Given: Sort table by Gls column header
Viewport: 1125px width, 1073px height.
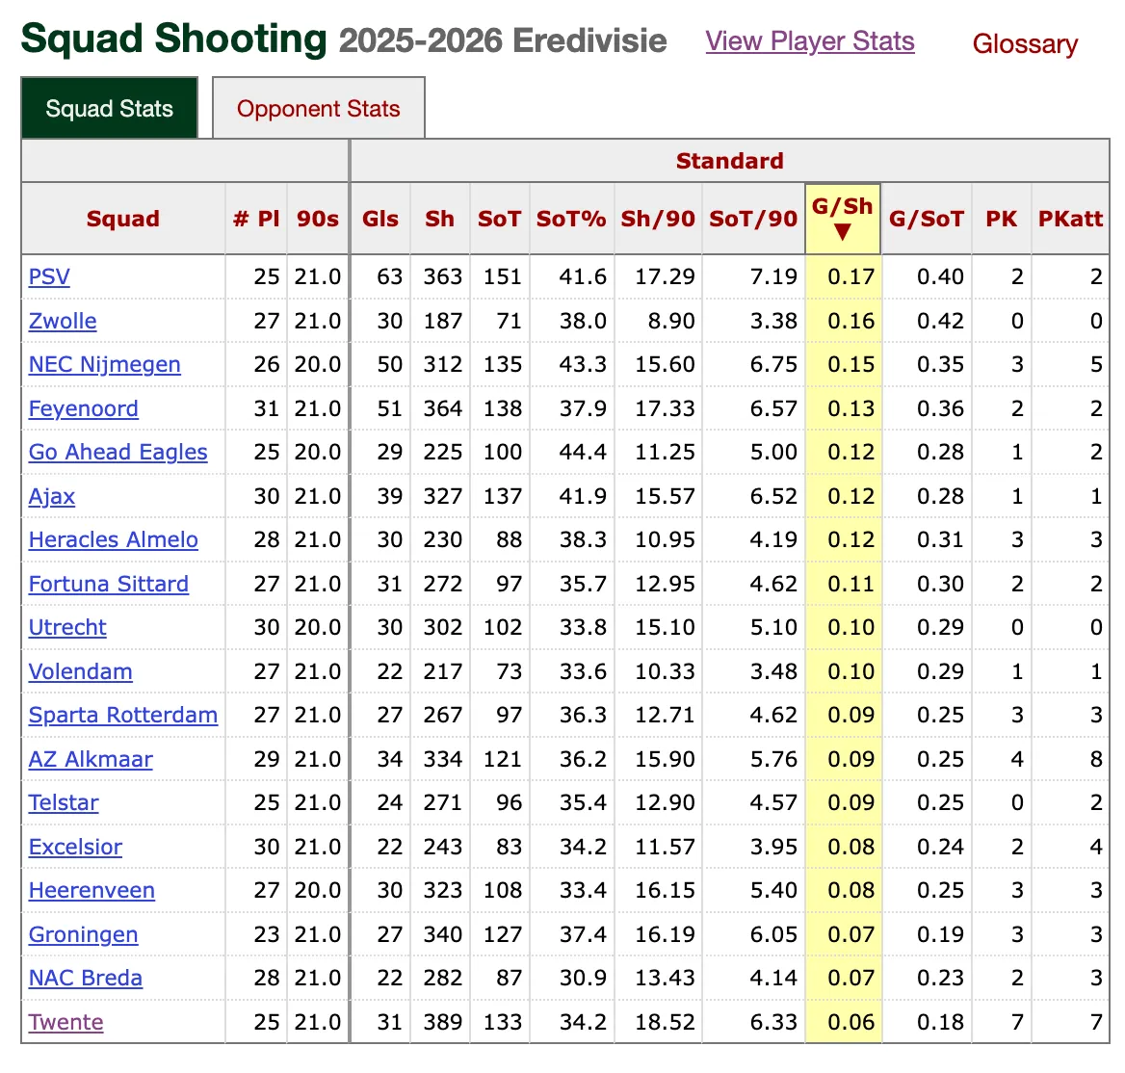Looking at the screenshot, I should coord(380,219).
